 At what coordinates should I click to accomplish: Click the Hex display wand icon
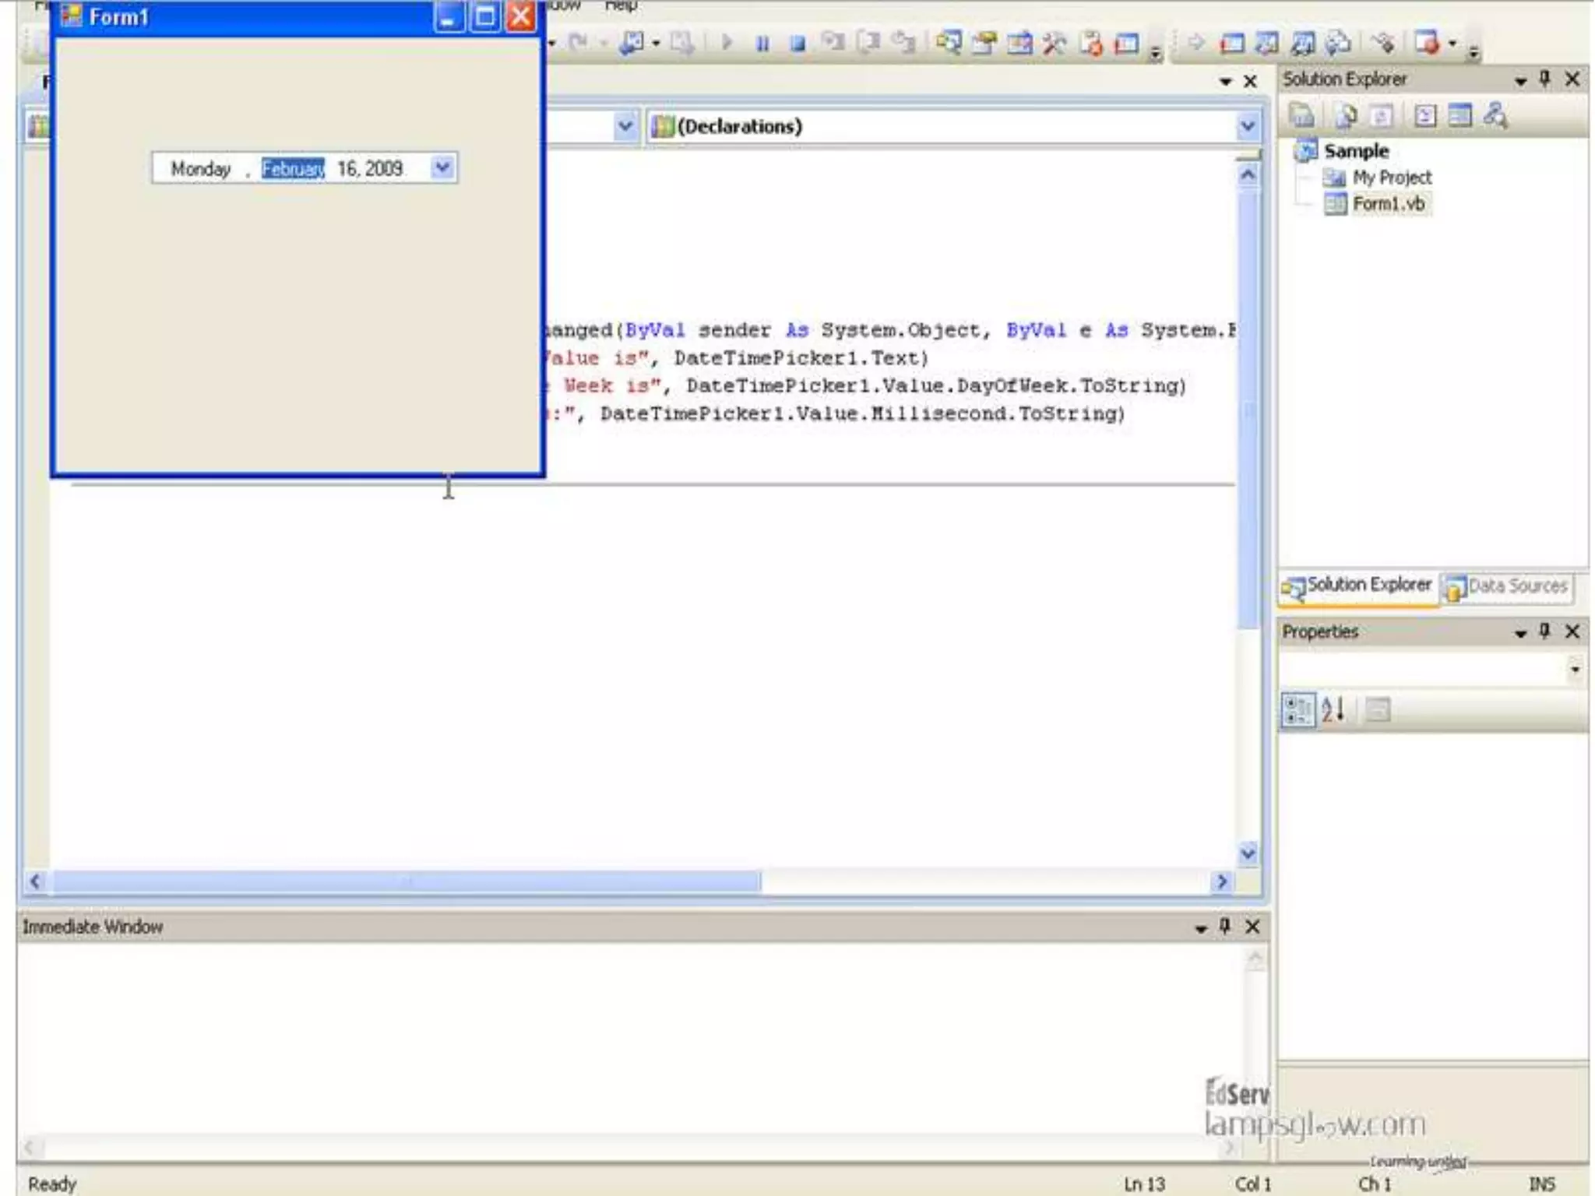click(x=1384, y=43)
